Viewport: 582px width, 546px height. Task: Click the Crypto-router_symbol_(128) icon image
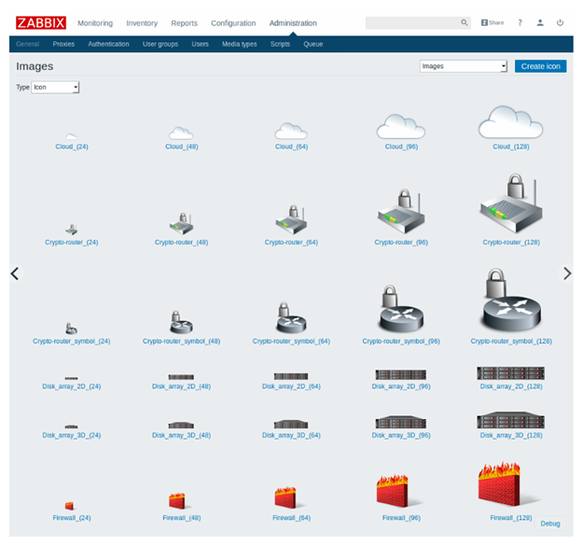(511, 301)
